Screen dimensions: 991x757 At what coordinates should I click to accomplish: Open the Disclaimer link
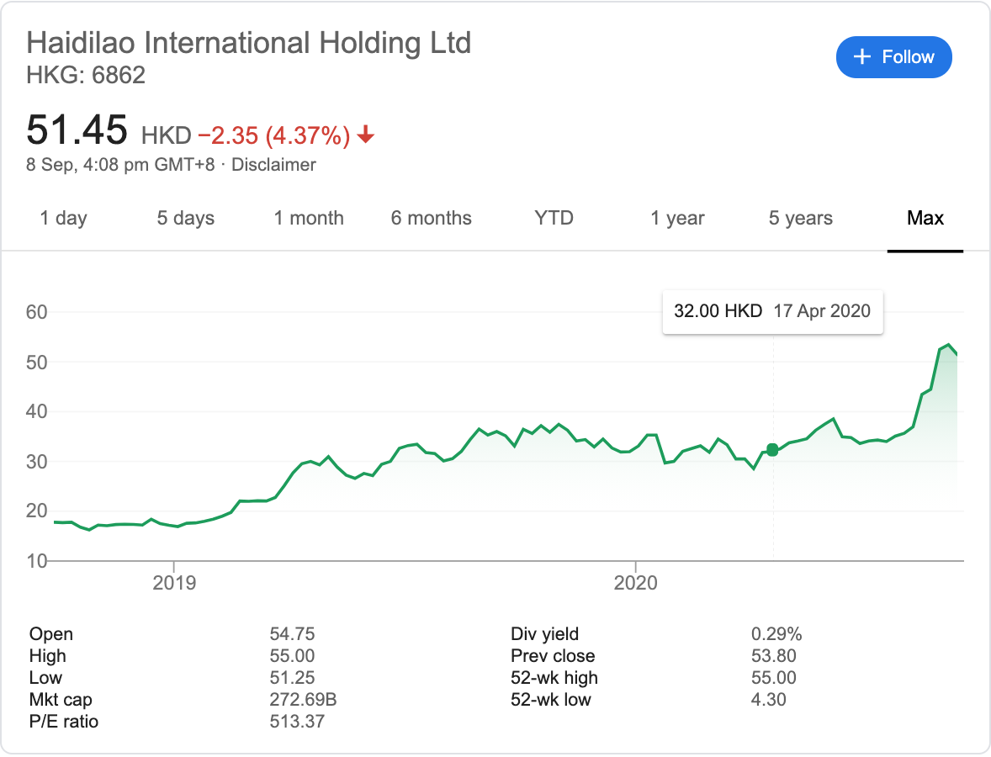point(273,165)
